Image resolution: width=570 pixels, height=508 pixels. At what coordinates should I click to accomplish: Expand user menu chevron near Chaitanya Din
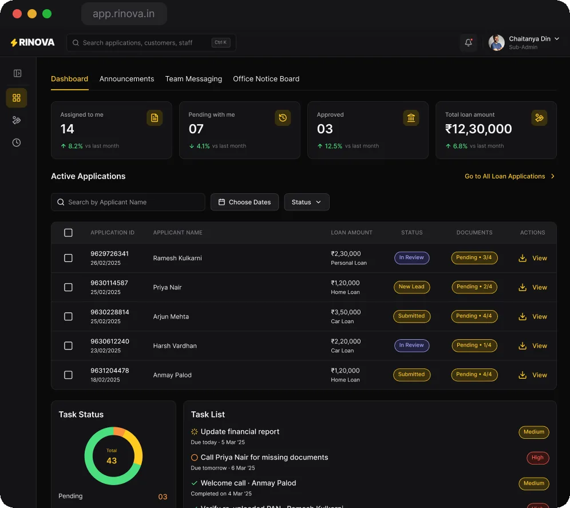tap(556, 39)
